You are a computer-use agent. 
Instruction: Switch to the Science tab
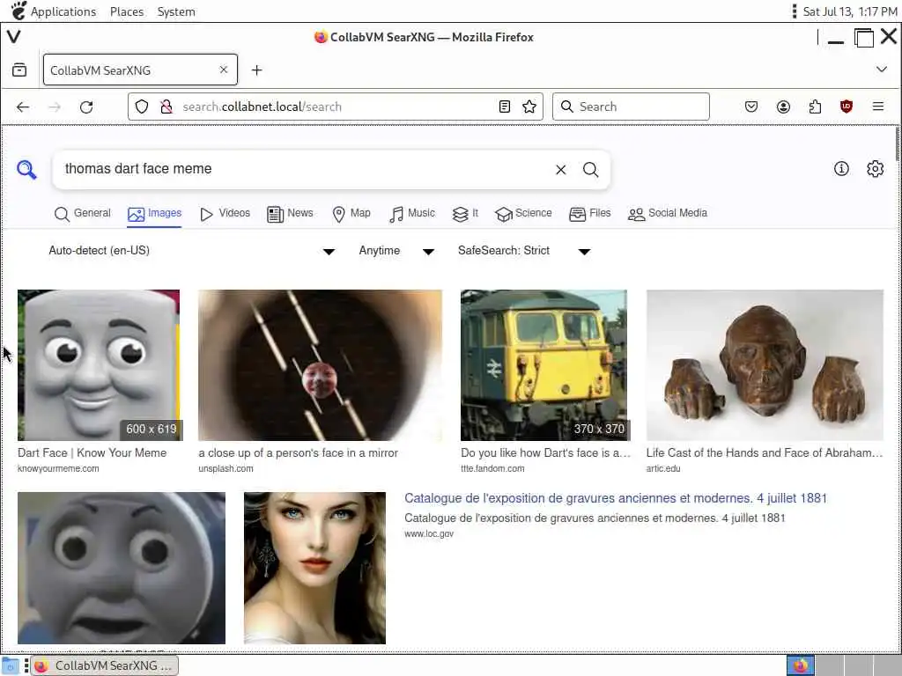[x=523, y=214]
